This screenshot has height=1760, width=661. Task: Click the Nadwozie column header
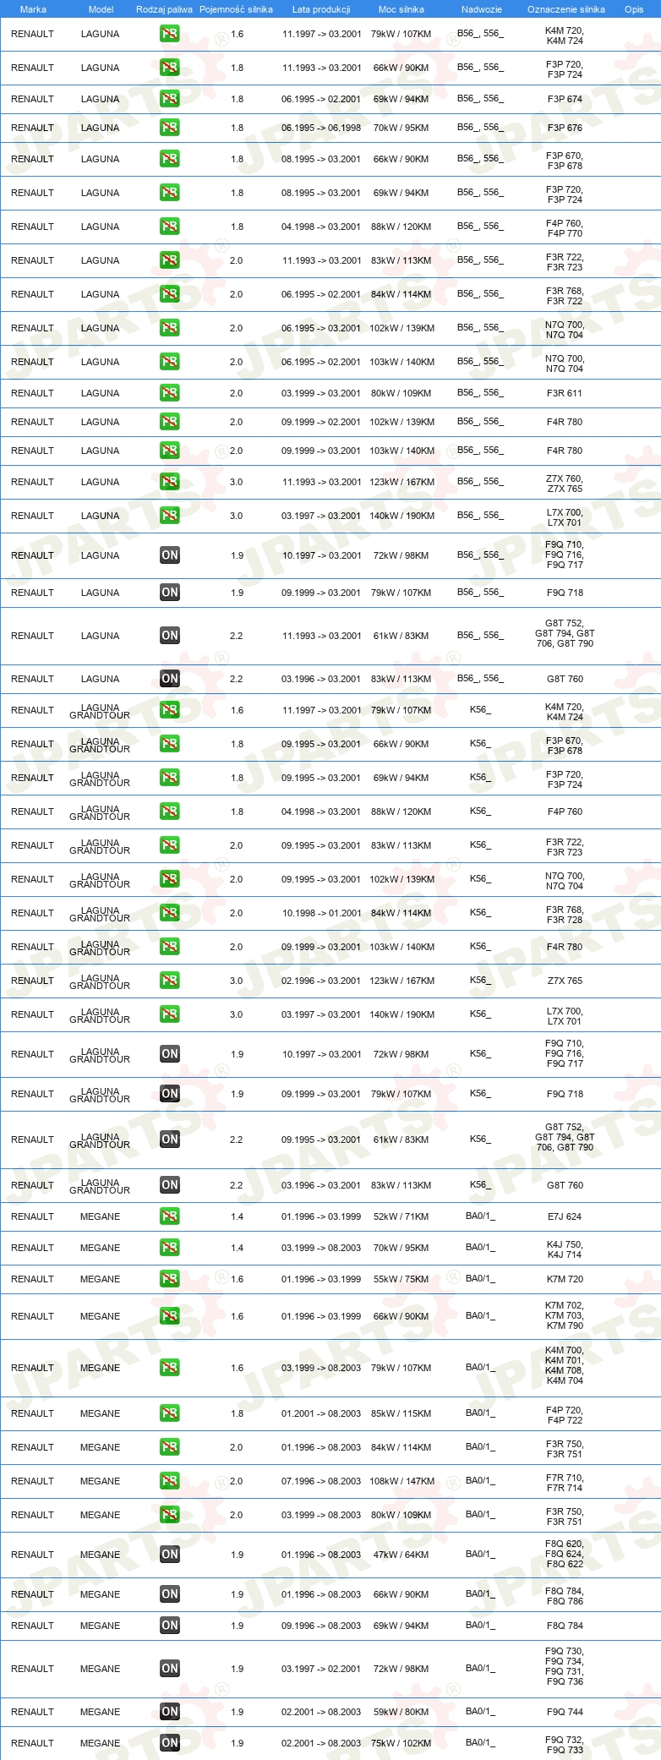(x=482, y=9)
